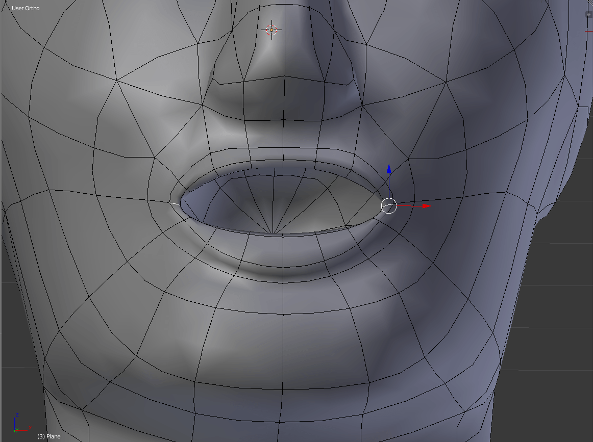Select the left cheek pole vertex
Viewport: 593px width, 442px height.
[x=117, y=80]
